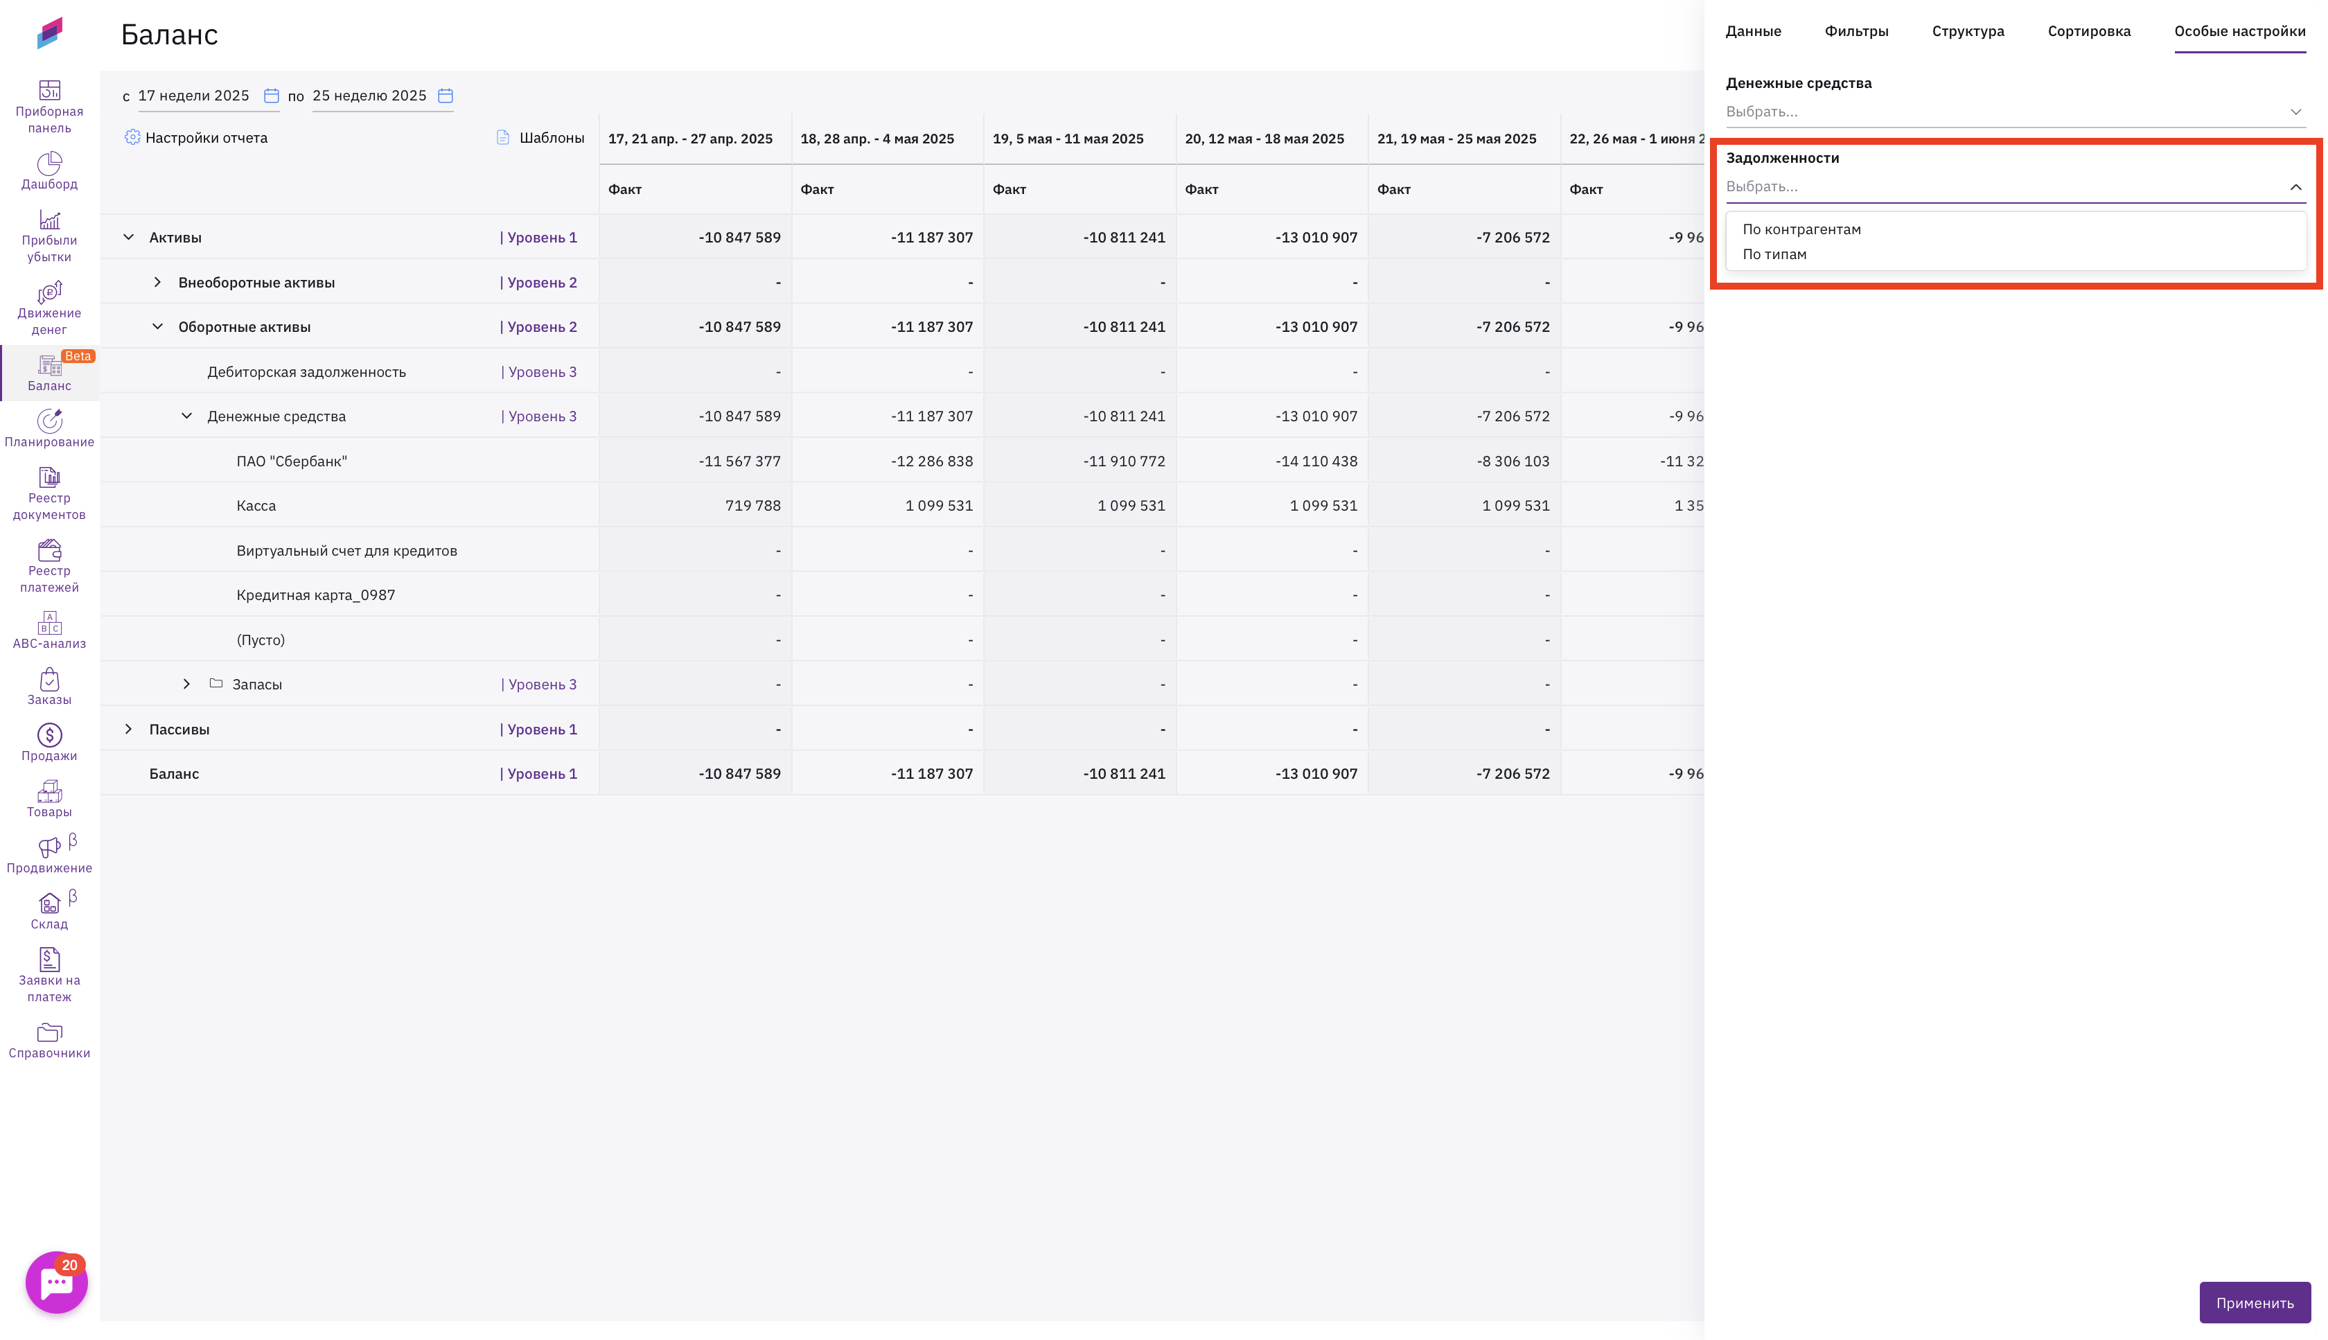This screenshot has height=1340, width=2328.
Task: Click the Запасы folder icon
Action: click(x=216, y=683)
